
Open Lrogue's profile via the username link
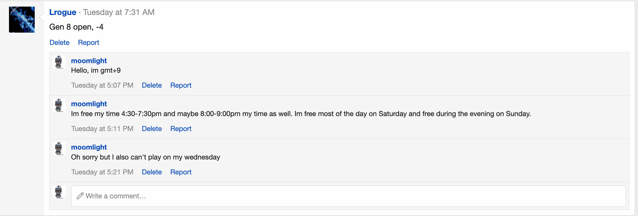[x=63, y=12]
